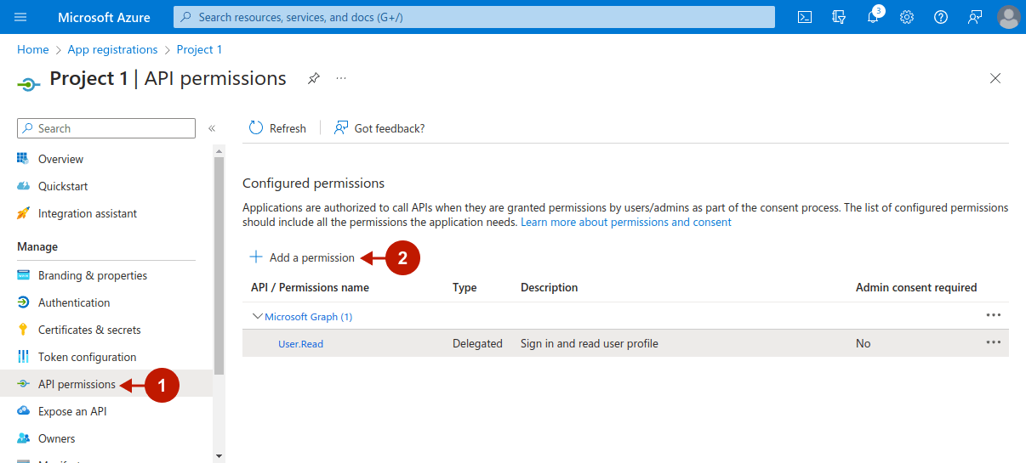
Task: Open the more options for User.Read row
Action: pyautogui.click(x=993, y=342)
